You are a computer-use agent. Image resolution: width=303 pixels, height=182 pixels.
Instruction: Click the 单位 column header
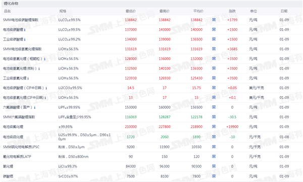click(x=254, y=11)
